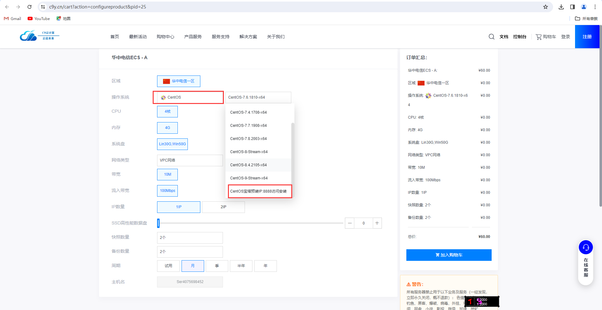
Task: Click 加入购物车 add to cart button
Action: pos(449,255)
